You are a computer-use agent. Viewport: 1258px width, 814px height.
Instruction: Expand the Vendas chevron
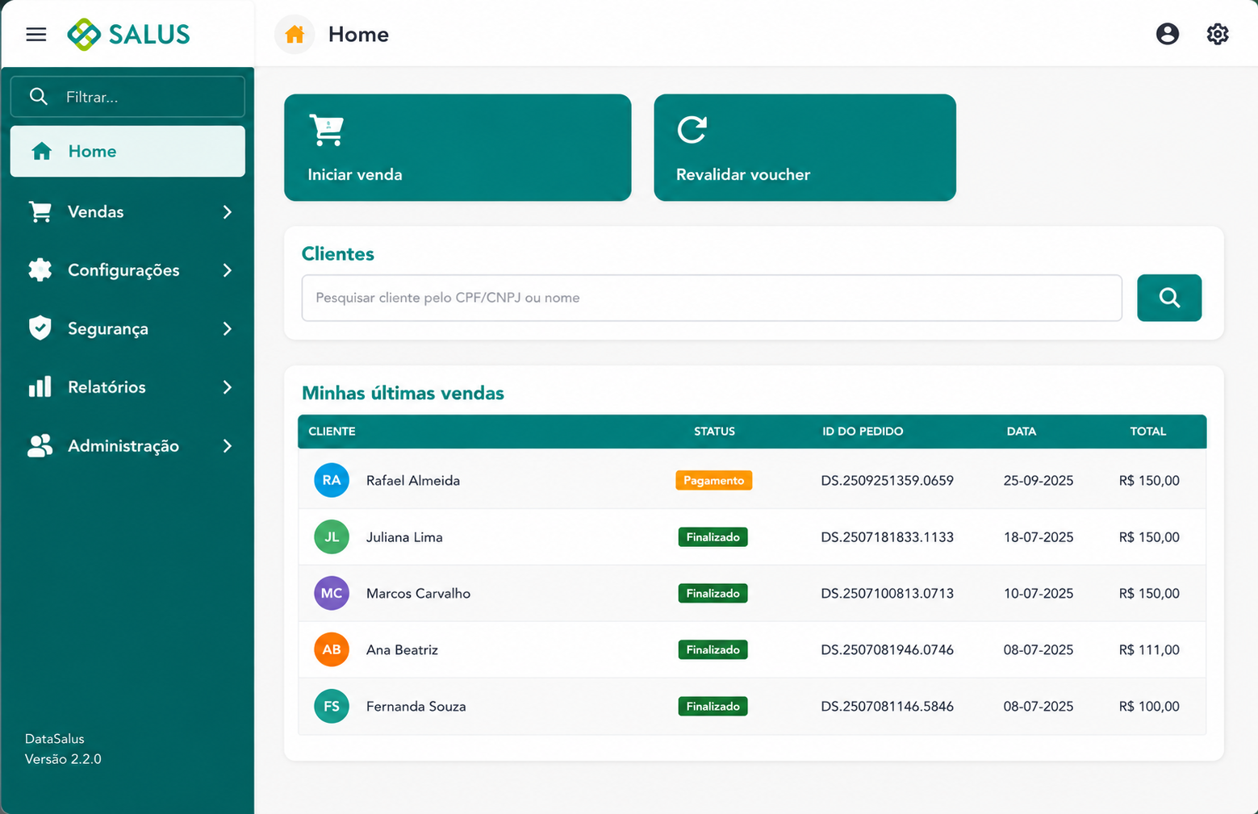point(228,212)
